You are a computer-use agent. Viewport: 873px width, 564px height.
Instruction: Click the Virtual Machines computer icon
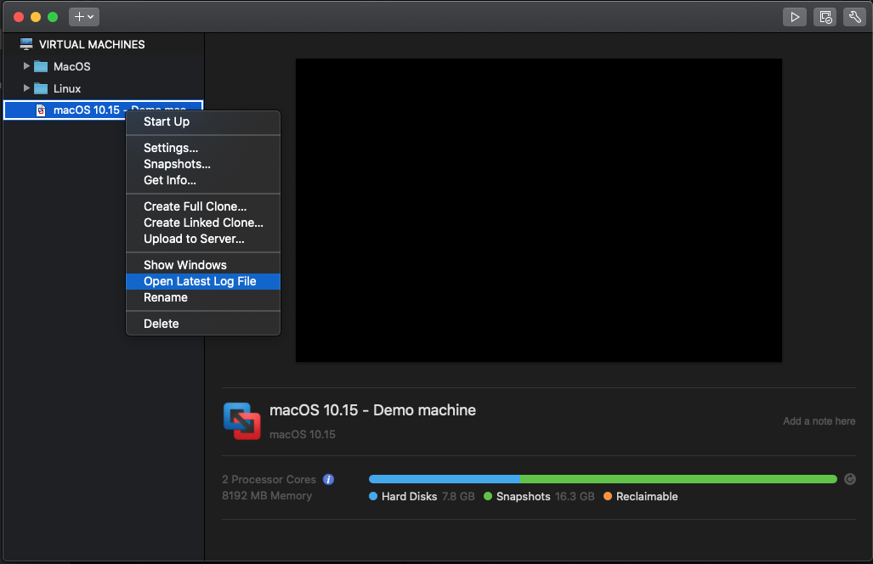[26, 44]
